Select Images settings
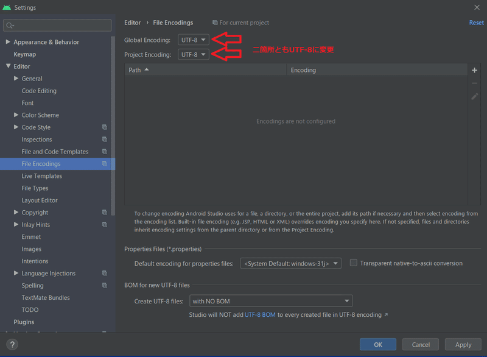Image resolution: width=487 pixels, height=357 pixels. 32,249
